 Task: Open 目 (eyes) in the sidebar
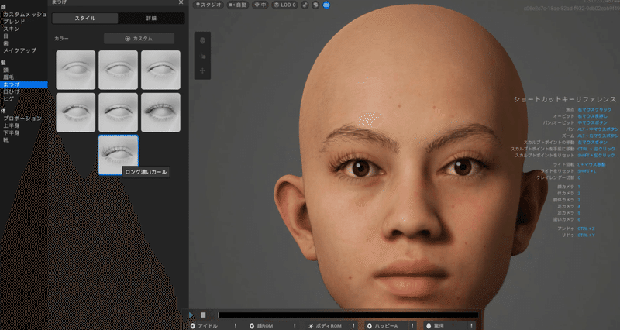click(5, 36)
